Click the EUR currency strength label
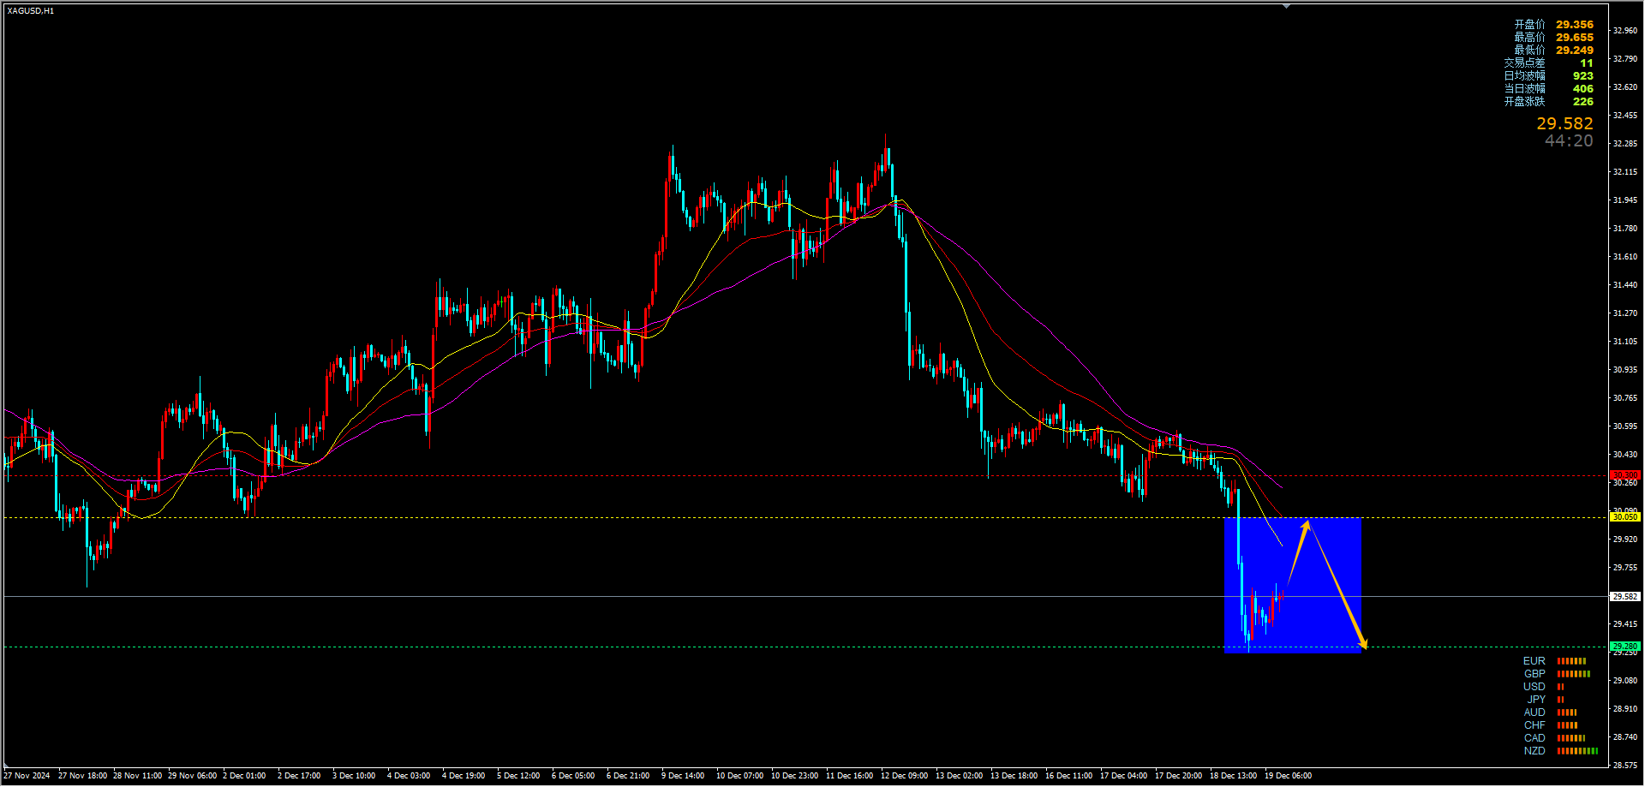Screen dimensions: 1645x787 1534,661
